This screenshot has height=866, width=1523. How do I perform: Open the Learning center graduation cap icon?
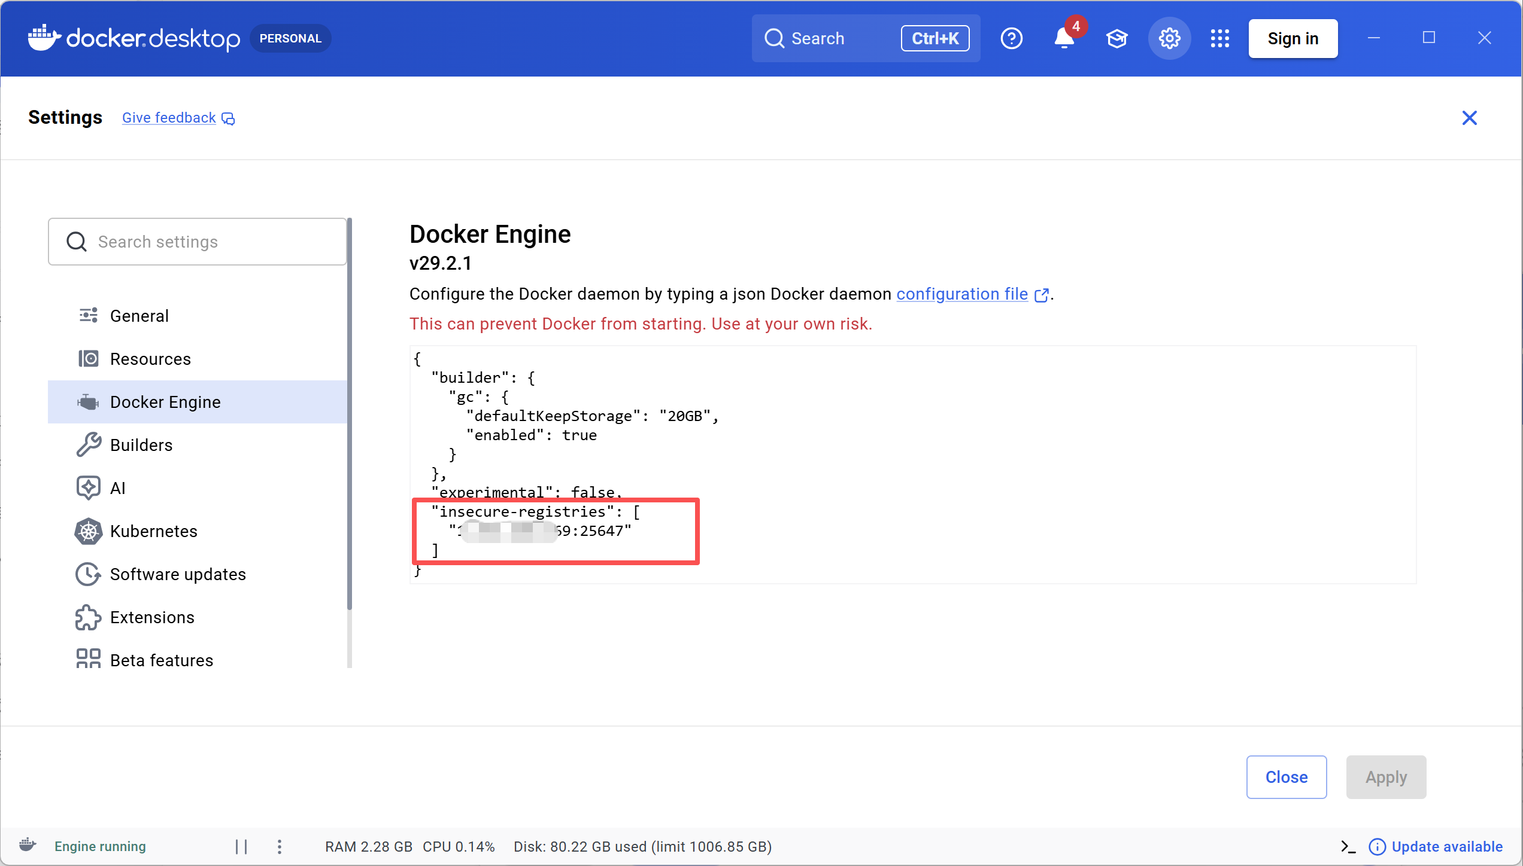pos(1117,38)
